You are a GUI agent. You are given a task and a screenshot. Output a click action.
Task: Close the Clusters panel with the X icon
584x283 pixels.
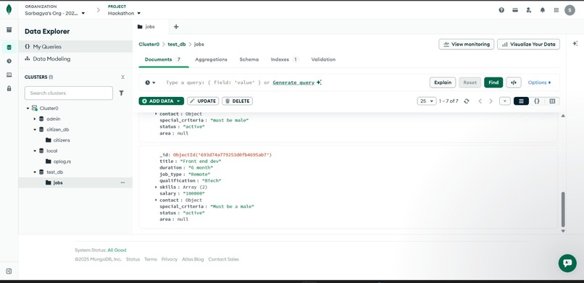123,77
